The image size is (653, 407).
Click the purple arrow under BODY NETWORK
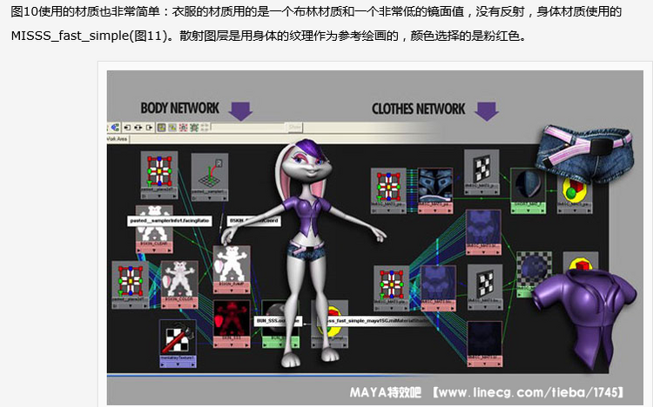[240, 110]
